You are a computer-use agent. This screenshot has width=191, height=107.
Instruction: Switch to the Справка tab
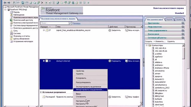179,19
